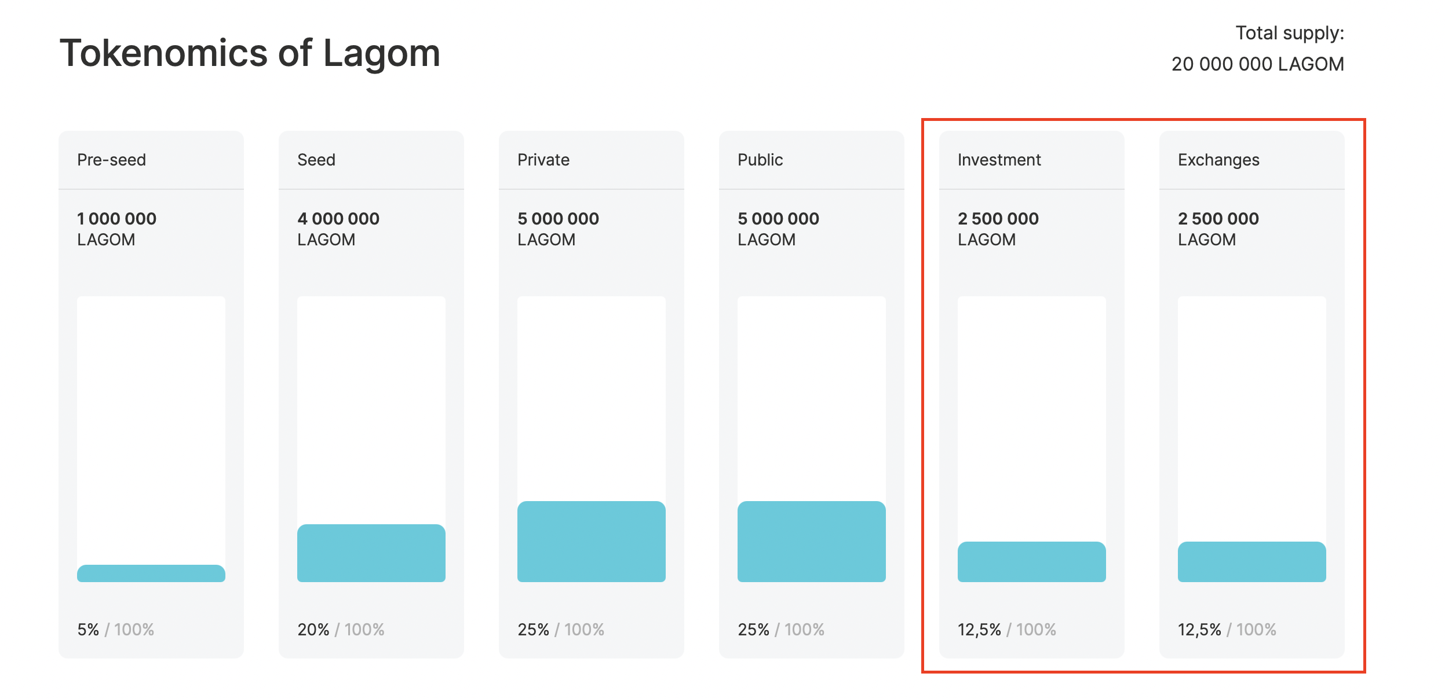
Task: Click the 5% / 100% label
Action: click(x=115, y=630)
